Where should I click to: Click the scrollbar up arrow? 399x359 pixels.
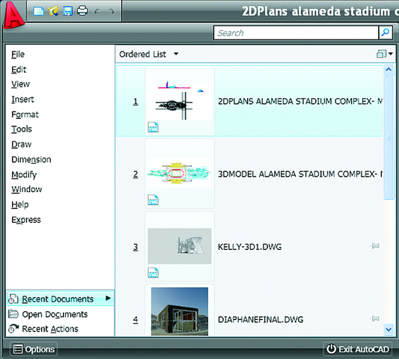click(x=389, y=70)
